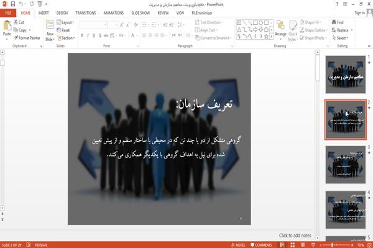The image size is (373, 248).
Task: Reset the slide layout
Action: [x=63, y=30]
